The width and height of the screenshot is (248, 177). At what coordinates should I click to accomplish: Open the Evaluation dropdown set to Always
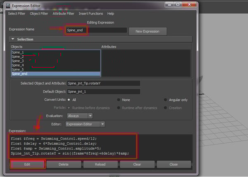click(x=79, y=116)
